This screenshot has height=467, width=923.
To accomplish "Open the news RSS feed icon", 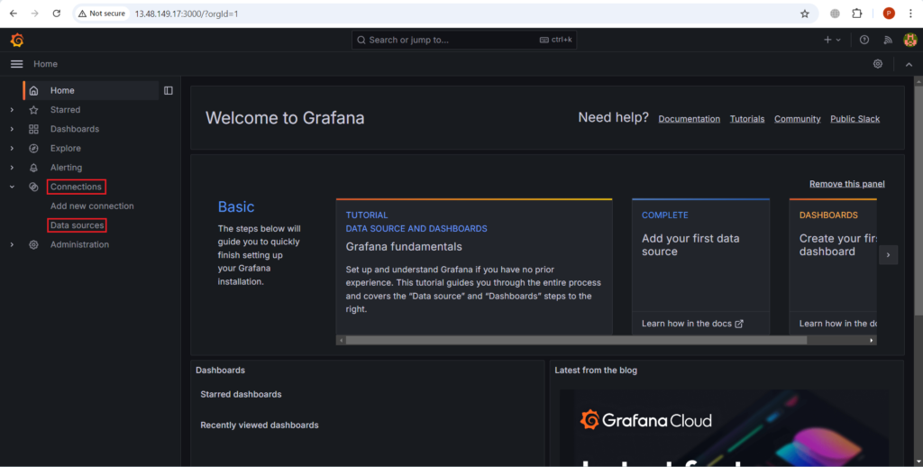I will pos(888,40).
